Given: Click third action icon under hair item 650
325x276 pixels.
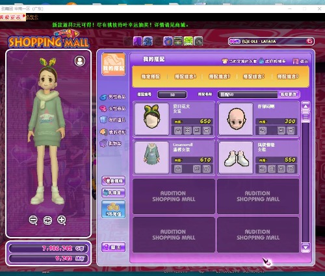Looking at the screenshot, I should coord(197,131).
